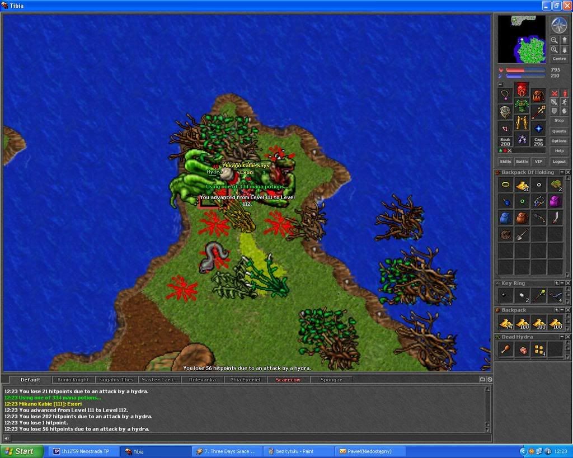Close the Dead Hydra container

tap(567, 337)
